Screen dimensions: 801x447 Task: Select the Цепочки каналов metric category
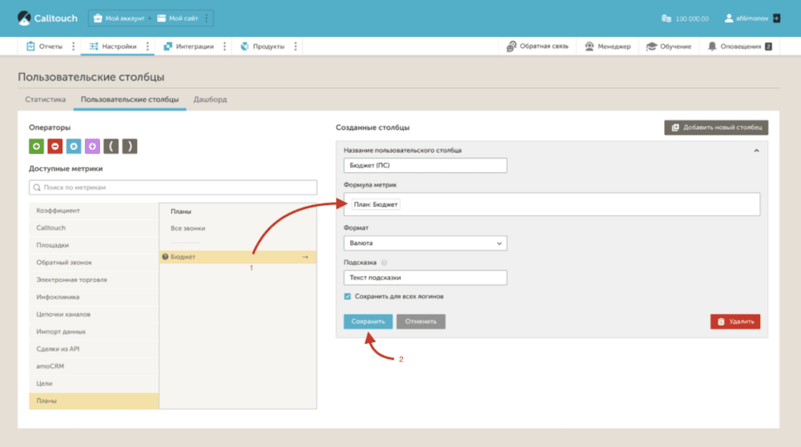click(94, 315)
